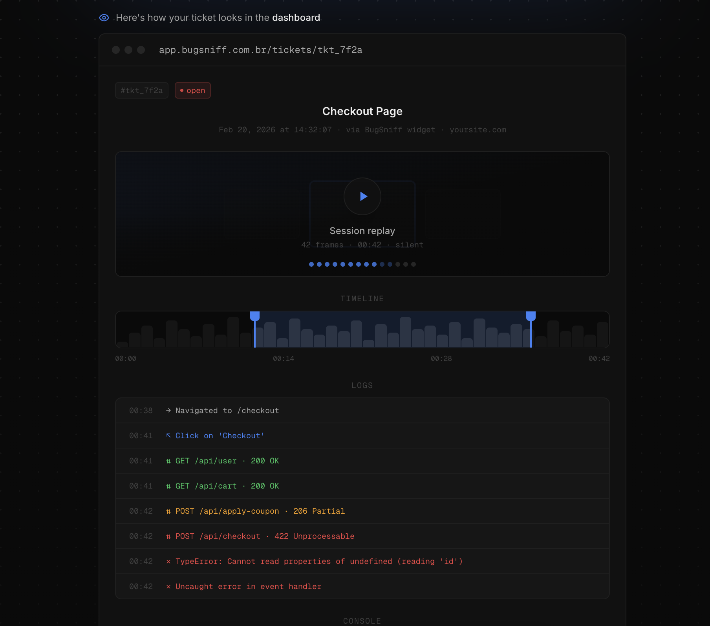This screenshot has height=626, width=710.
Task: Click the ticket date and source metadata line
Action: click(x=362, y=130)
